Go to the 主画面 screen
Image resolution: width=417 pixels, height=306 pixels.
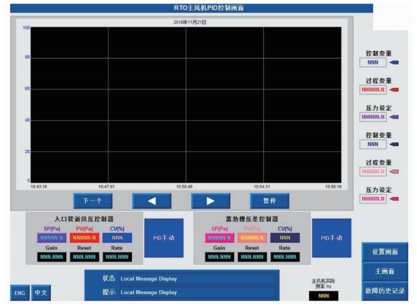(x=384, y=271)
